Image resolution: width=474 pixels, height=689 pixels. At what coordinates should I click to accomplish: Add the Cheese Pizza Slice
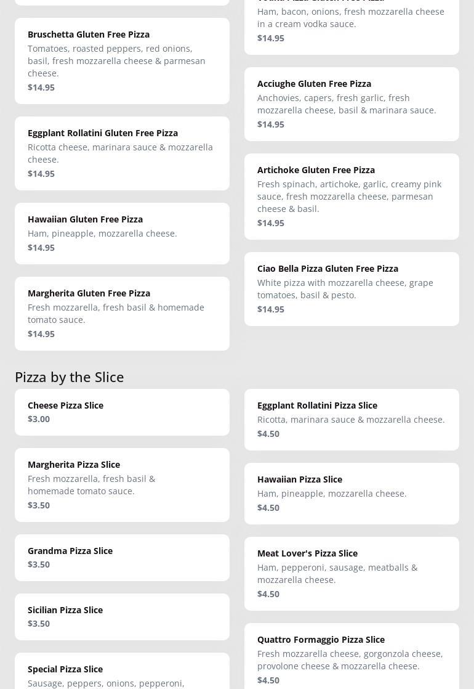(x=122, y=412)
